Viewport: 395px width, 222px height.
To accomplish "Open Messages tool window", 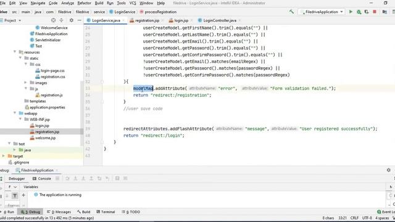I will [59, 212].
